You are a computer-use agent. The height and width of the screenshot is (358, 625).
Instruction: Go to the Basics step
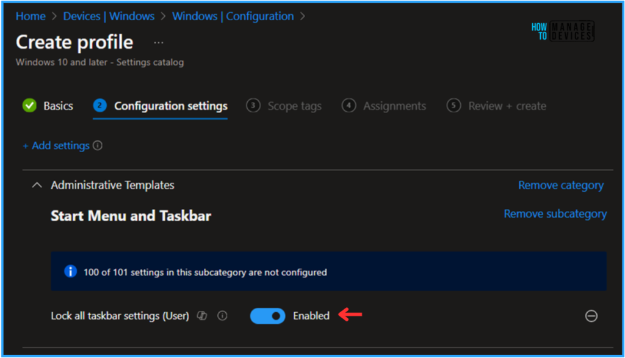pyautogui.click(x=48, y=106)
